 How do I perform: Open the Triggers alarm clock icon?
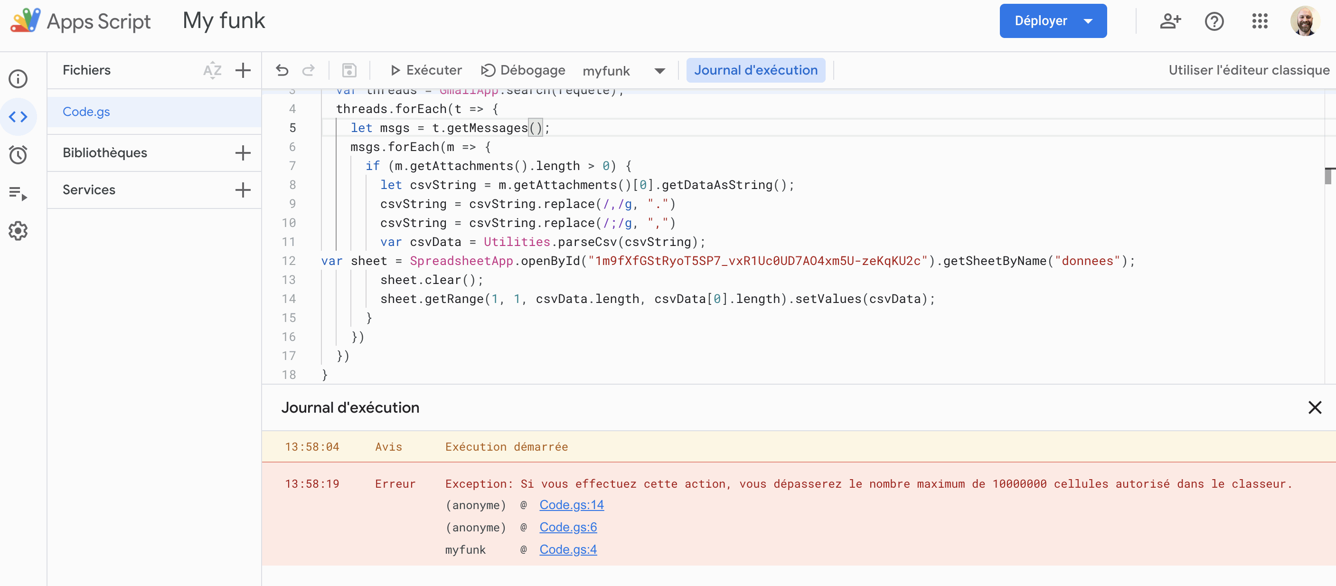(x=18, y=154)
